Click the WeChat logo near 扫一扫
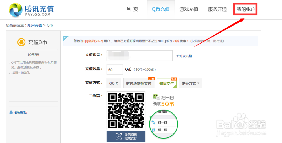The image size is (282, 143). point(156,97)
